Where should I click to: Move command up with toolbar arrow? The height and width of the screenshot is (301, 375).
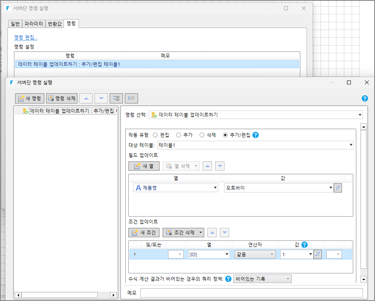coord(86,98)
